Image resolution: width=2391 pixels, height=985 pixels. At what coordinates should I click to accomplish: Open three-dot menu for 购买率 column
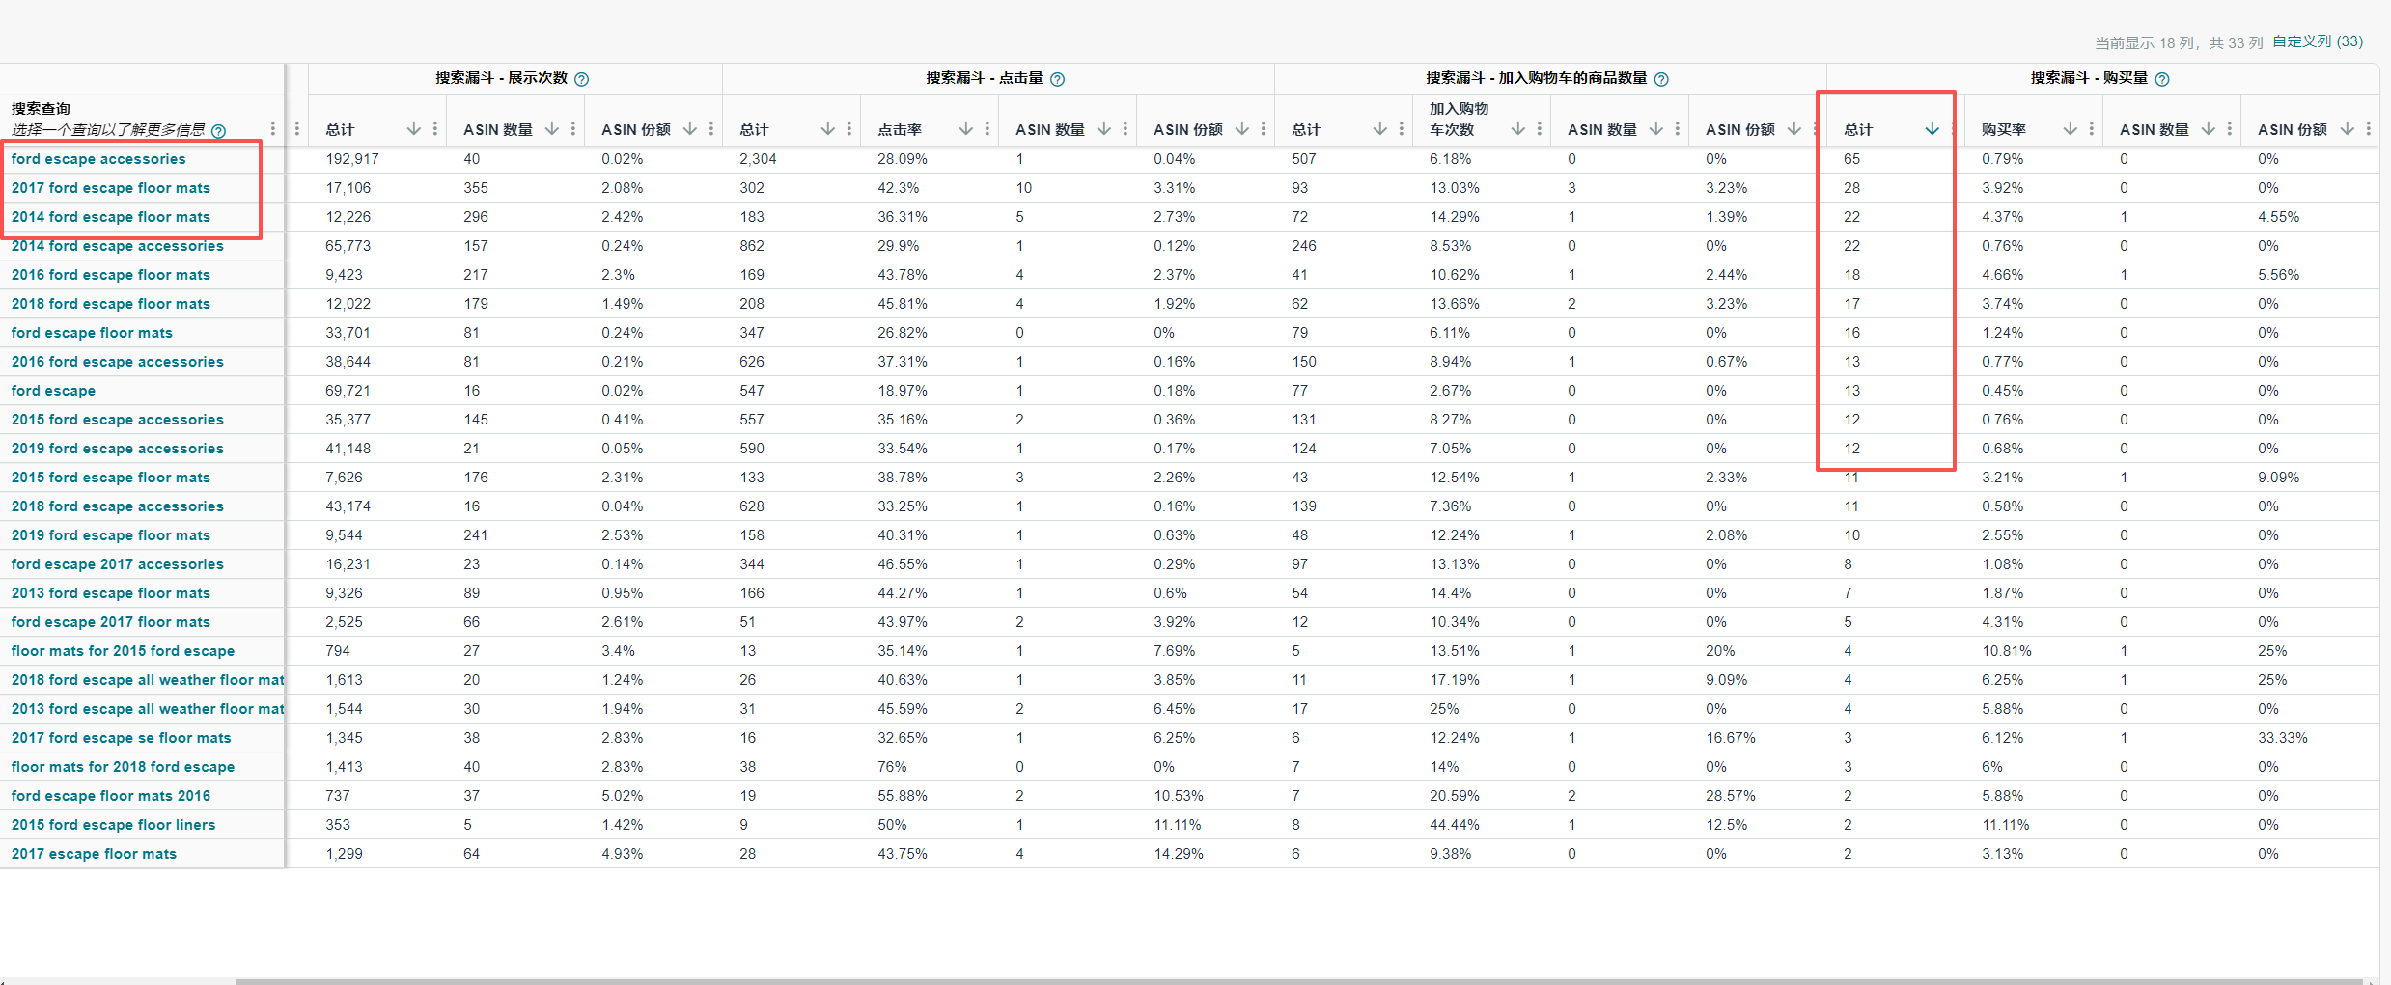tap(2092, 129)
